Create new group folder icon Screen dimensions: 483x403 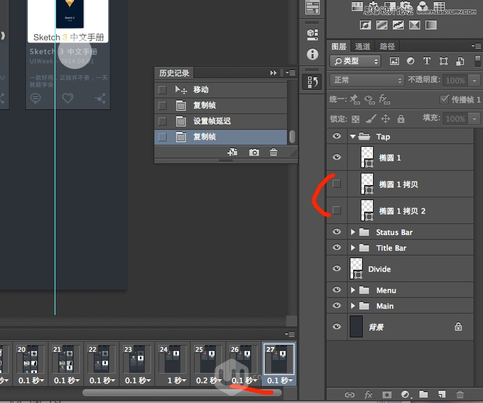(424, 394)
